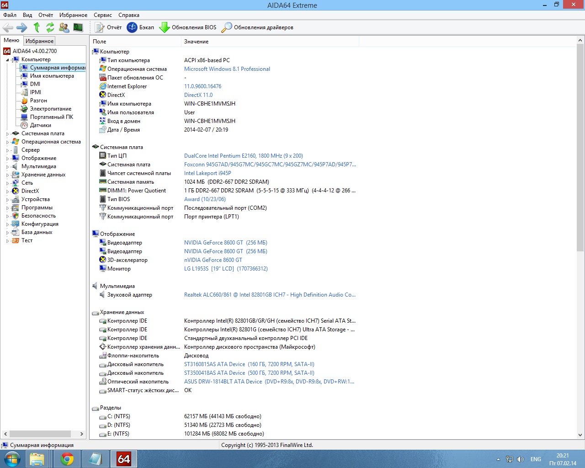Open the Вид menu
The width and height of the screenshot is (585, 468).
coord(27,15)
